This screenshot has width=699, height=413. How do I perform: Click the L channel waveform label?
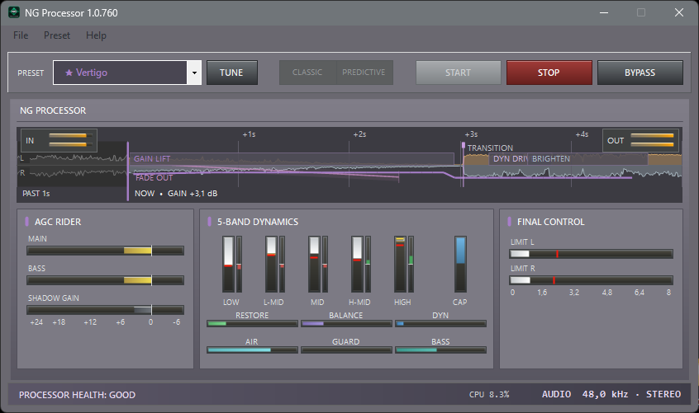(21, 158)
